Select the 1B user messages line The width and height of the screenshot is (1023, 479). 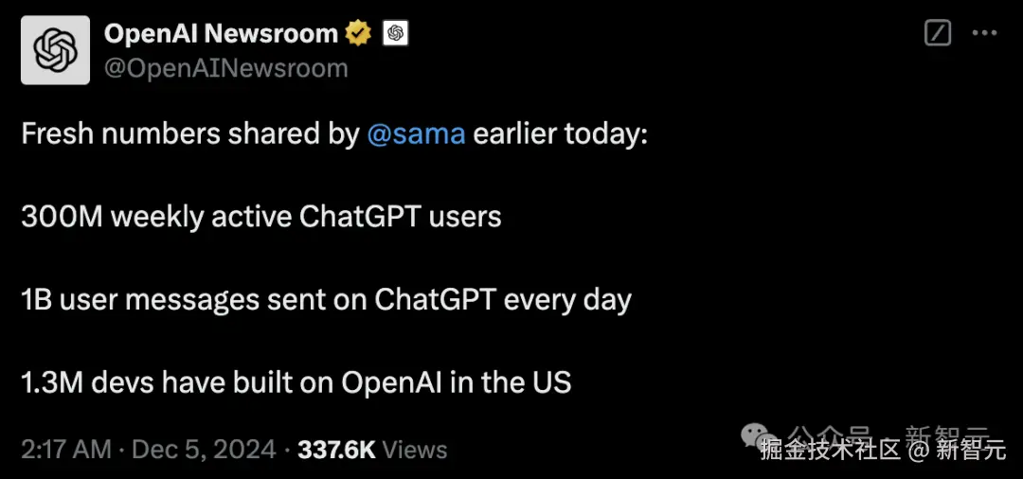tap(325, 300)
